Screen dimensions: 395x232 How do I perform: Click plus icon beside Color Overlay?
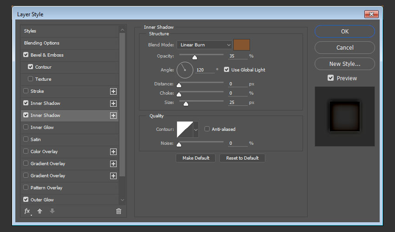(x=113, y=152)
